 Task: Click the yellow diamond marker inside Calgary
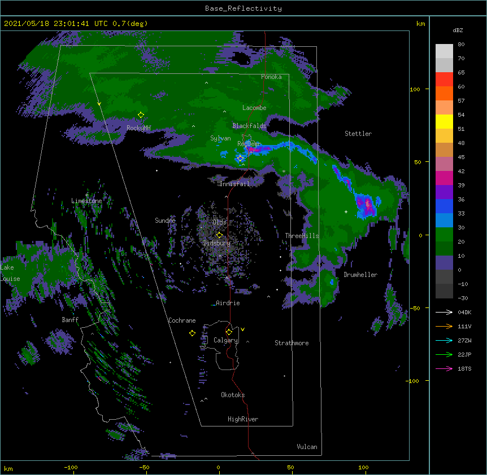coord(229,332)
